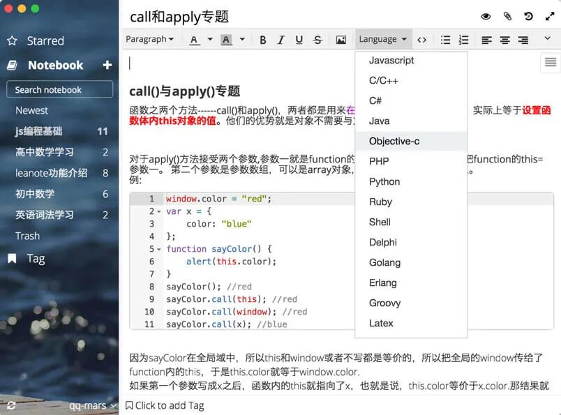
Task: Expand more toolbar options chevron
Action: click(547, 38)
